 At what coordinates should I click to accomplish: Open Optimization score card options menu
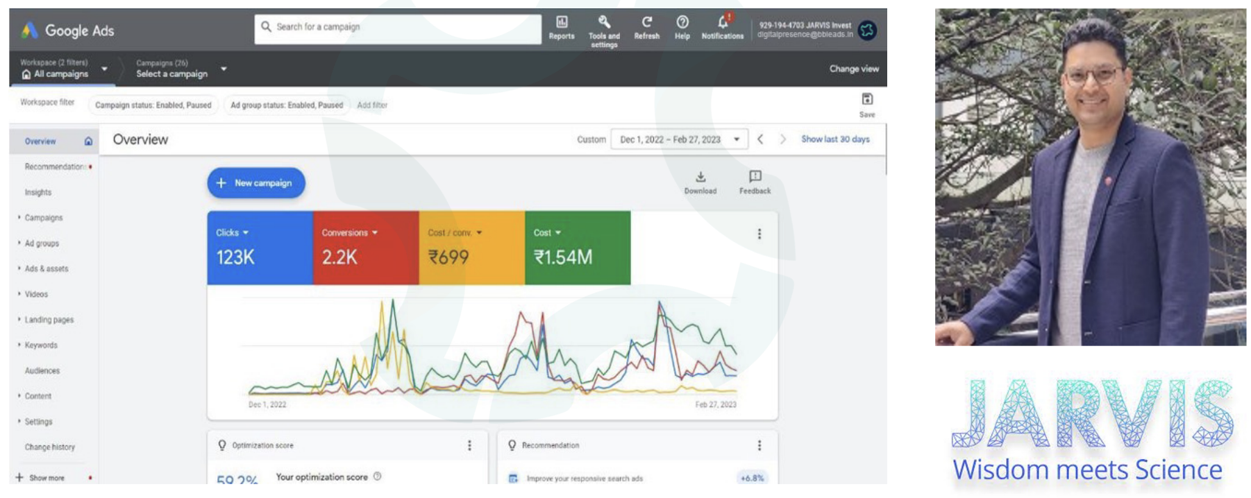point(469,445)
